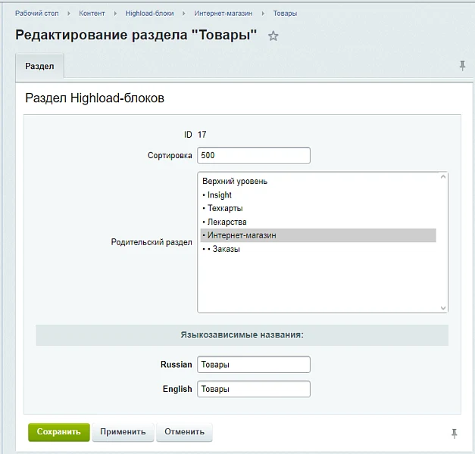This screenshot has width=475, height=454.
Task: Expand arrow after Контент breadcrumb
Action: coord(115,14)
